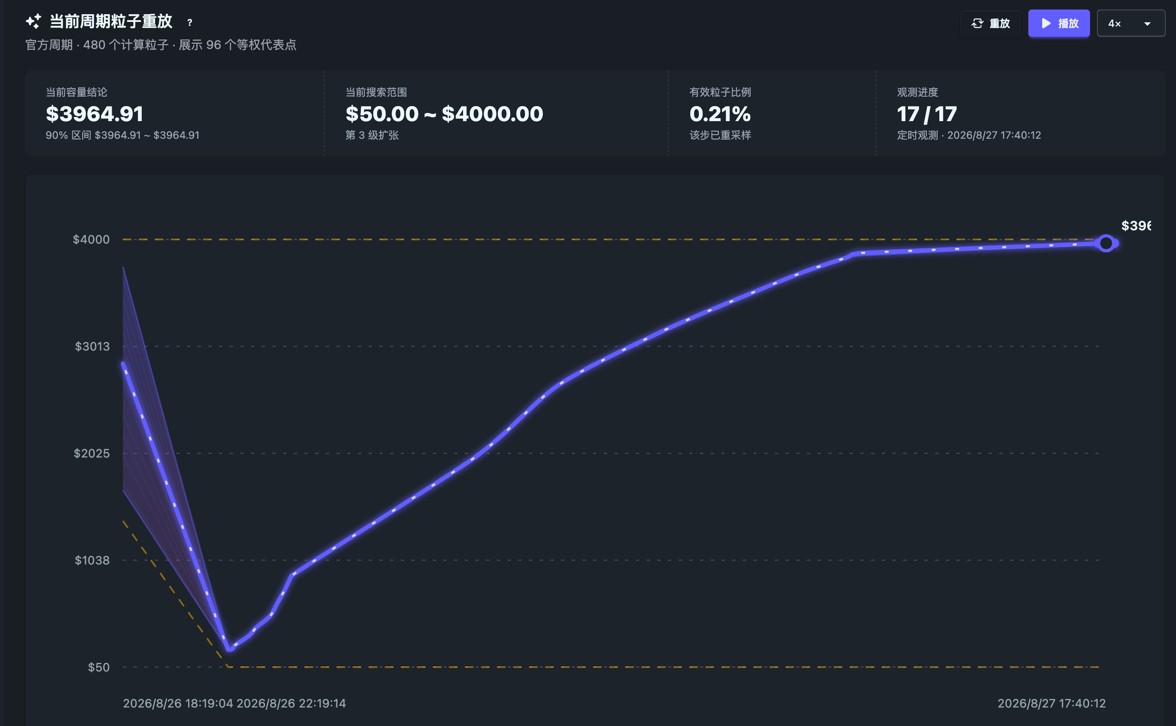Click the 观测进度 label
Viewport: 1176px width, 726px height.
coord(917,92)
